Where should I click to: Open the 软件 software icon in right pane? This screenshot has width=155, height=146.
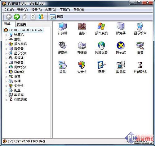pos(63,67)
